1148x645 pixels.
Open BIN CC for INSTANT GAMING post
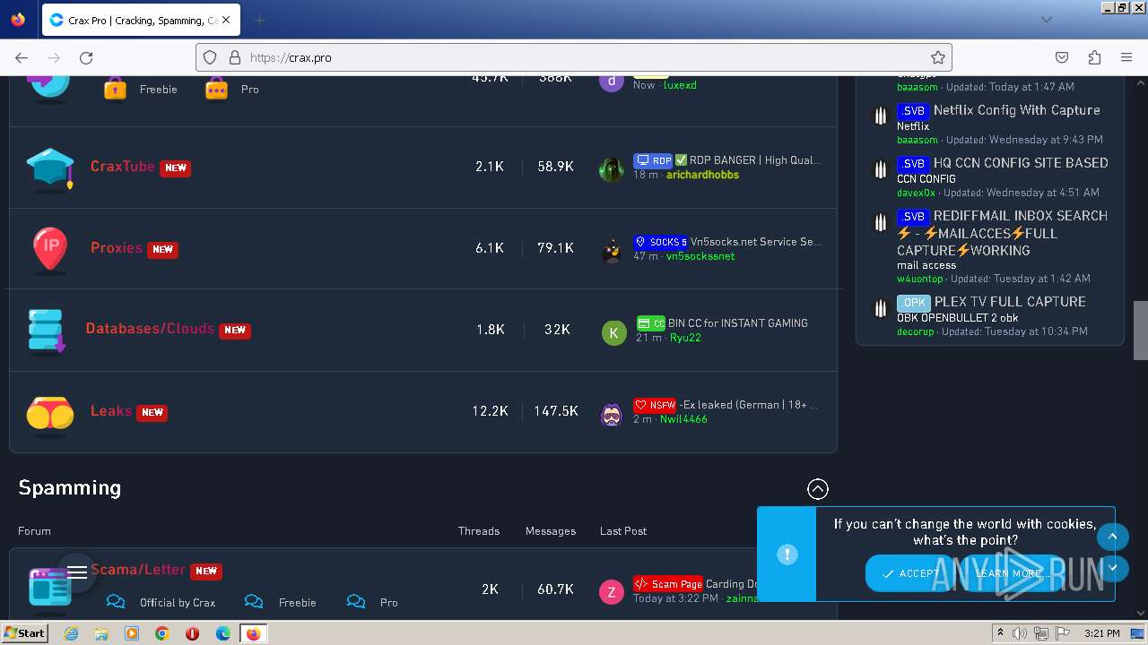click(737, 323)
